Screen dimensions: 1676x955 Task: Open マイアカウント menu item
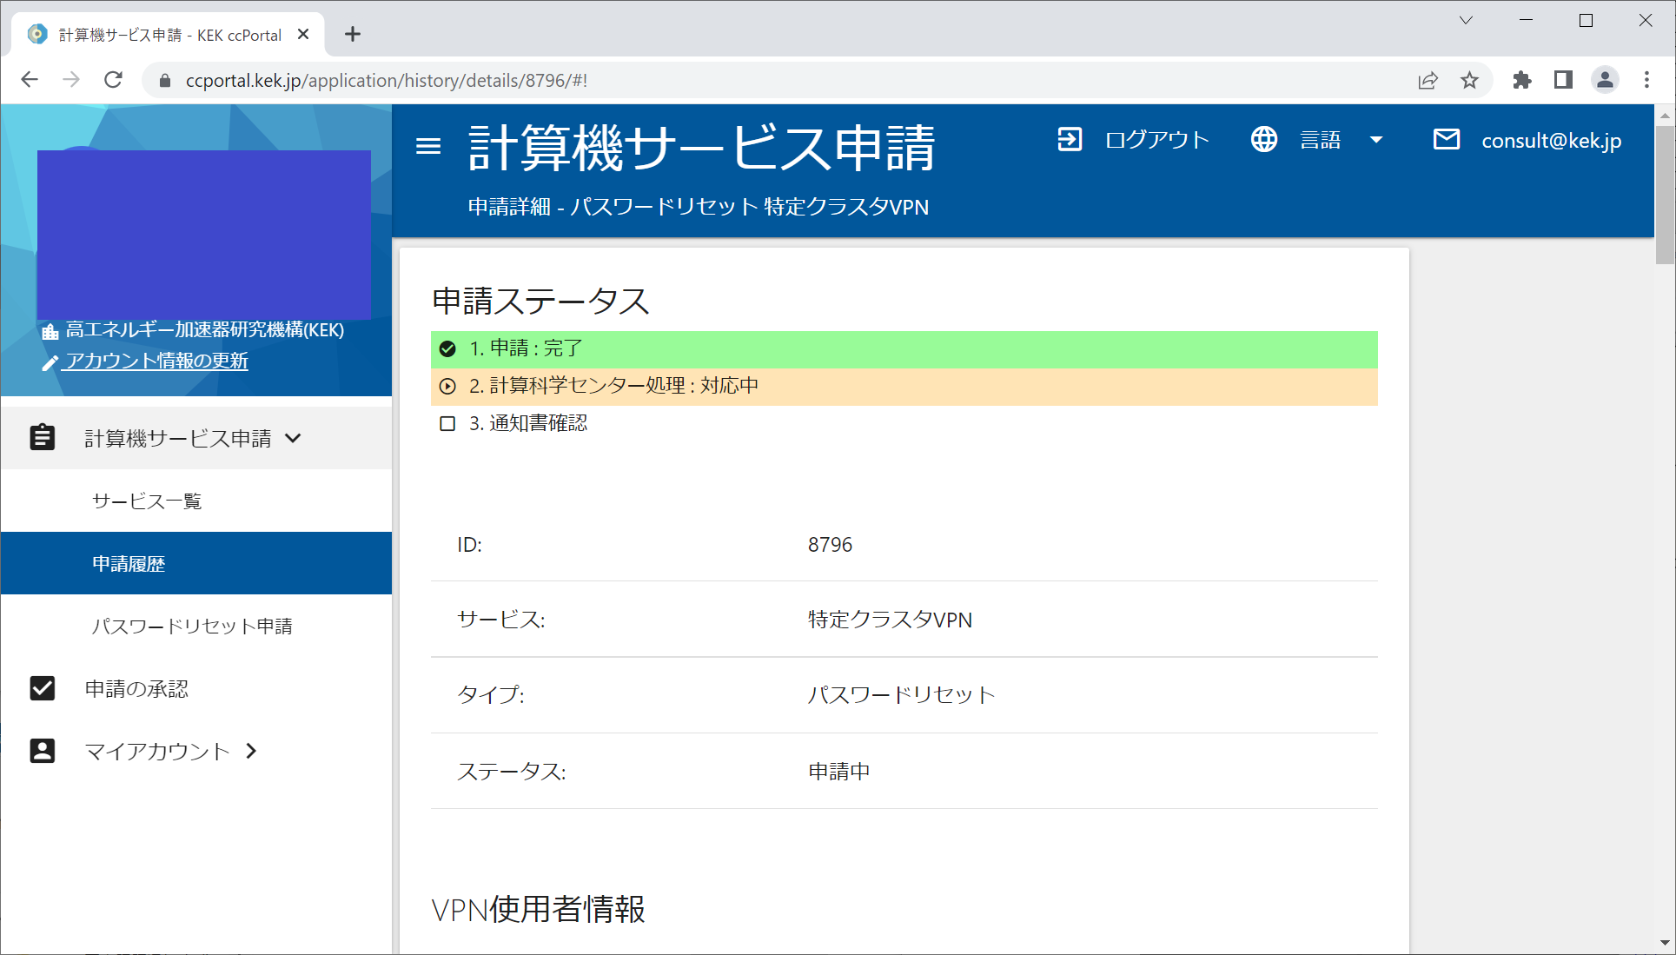[x=196, y=751]
